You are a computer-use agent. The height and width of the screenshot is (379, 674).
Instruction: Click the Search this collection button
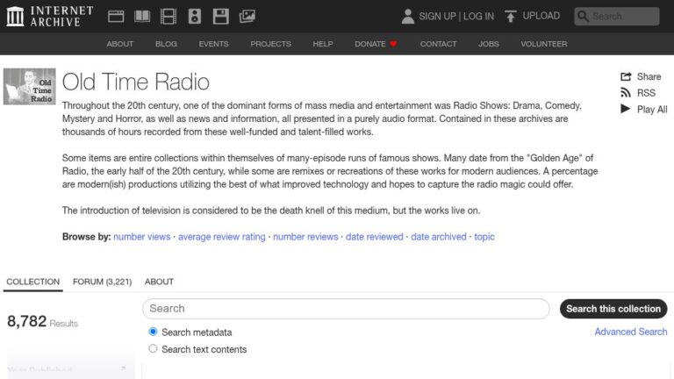coord(613,309)
